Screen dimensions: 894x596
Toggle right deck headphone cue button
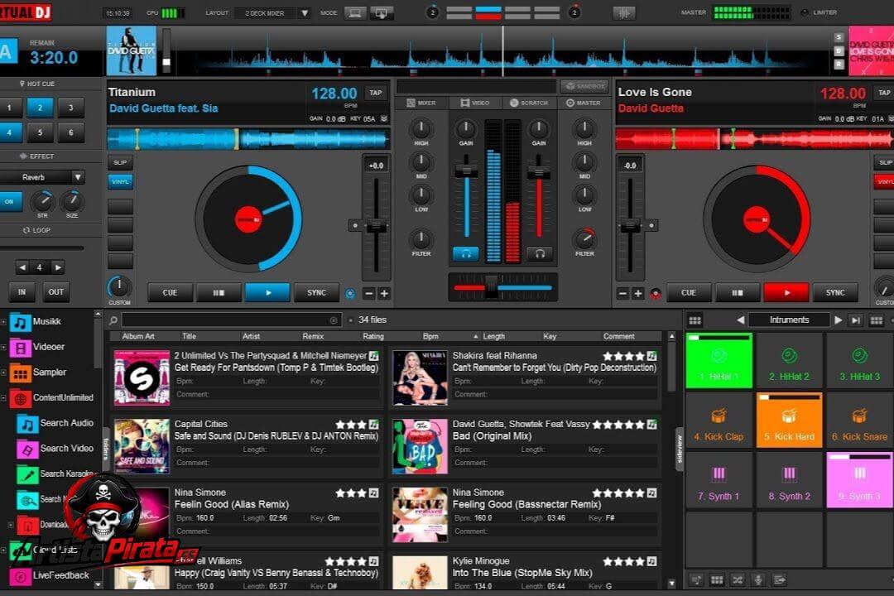[x=540, y=254]
